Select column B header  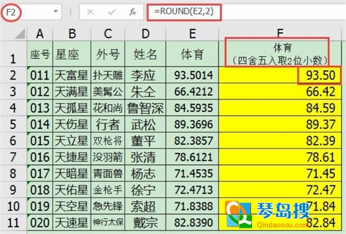(72, 34)
